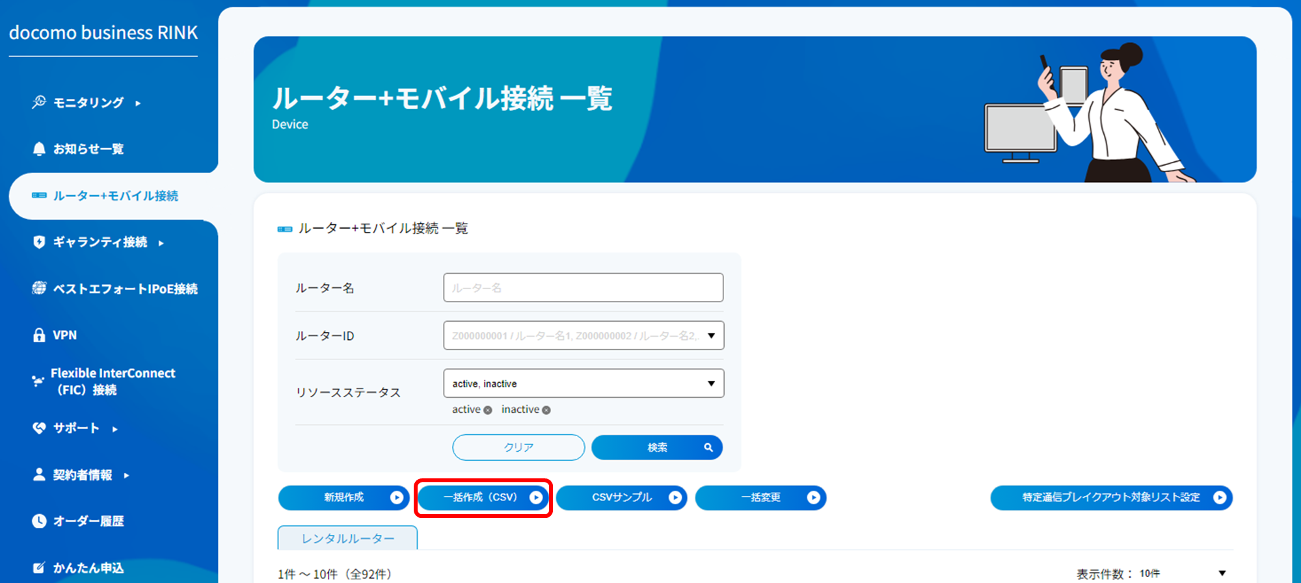Click 特定通信ブレイクアウト対象リスト設定 button
Image resolution: width=1301 pixels, height=583 pixels.
pyautogui.click(x=1111, y=497)
